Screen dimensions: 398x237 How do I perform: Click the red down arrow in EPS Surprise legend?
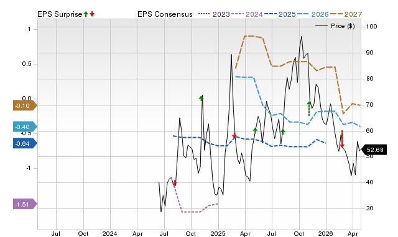point(92,14)
